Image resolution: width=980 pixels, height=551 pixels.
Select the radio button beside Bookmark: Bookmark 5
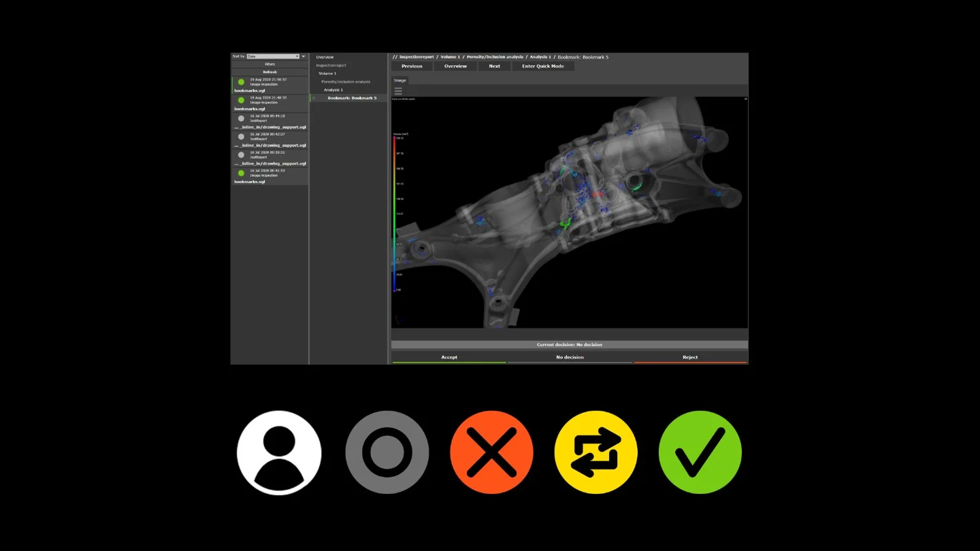coord(313,97)
